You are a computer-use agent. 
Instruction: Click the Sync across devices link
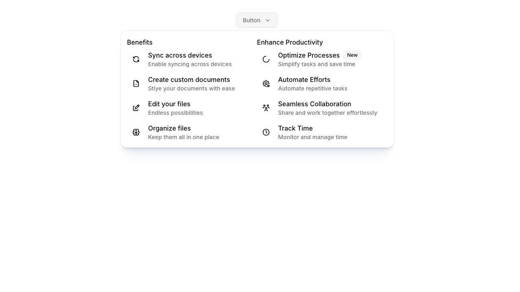[180, 56]
